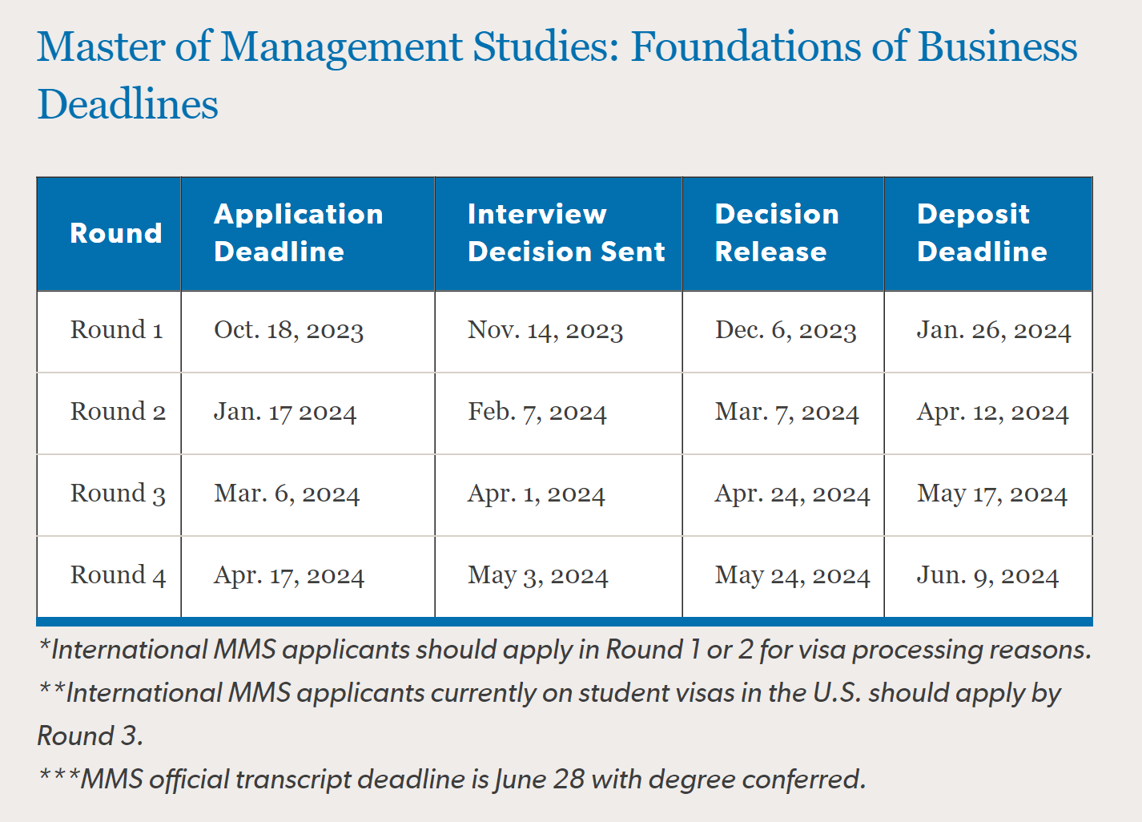
Task: Click the official transcript deadline footnote
Action: point(452,779)
